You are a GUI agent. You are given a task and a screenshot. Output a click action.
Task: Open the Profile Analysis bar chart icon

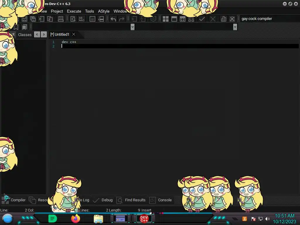[224, 19]
